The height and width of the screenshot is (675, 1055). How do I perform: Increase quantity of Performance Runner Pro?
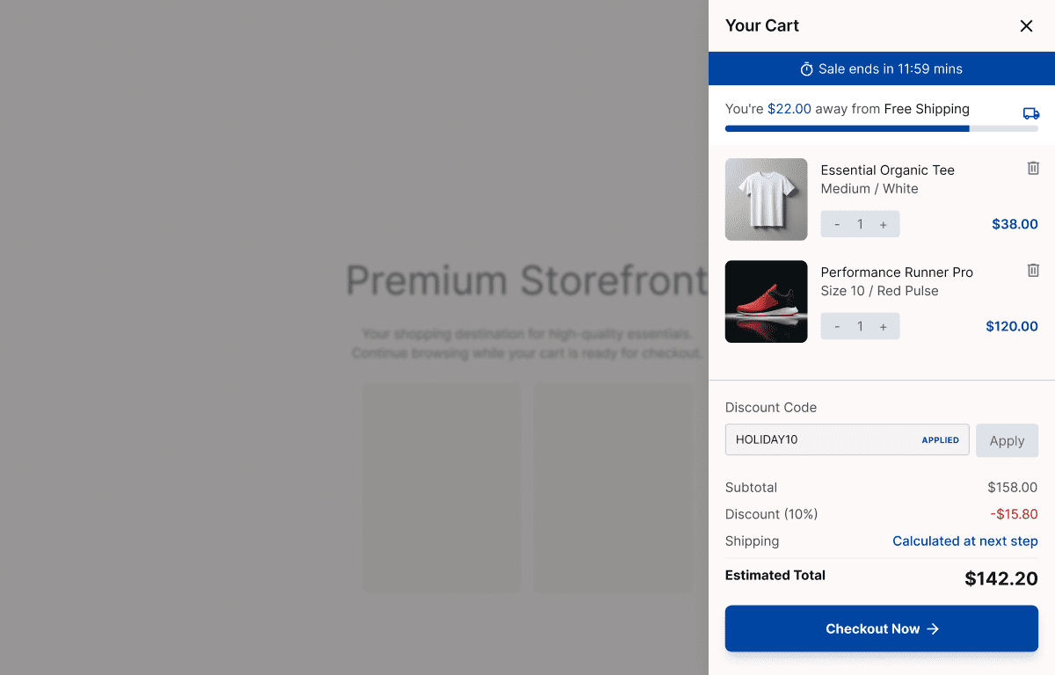click(x=884, y=326)
